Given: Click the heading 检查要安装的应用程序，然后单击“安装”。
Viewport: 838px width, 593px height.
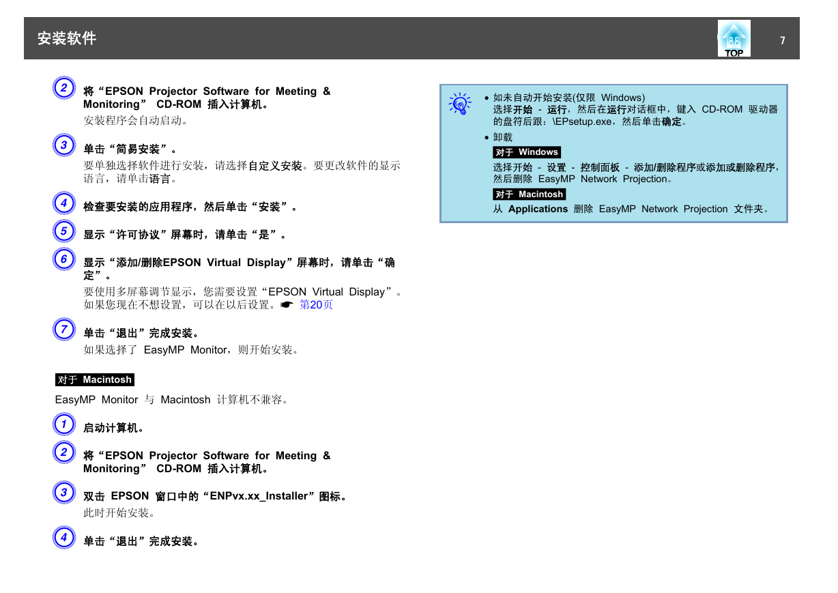Looking at the screenshot, I should point(192,206).
